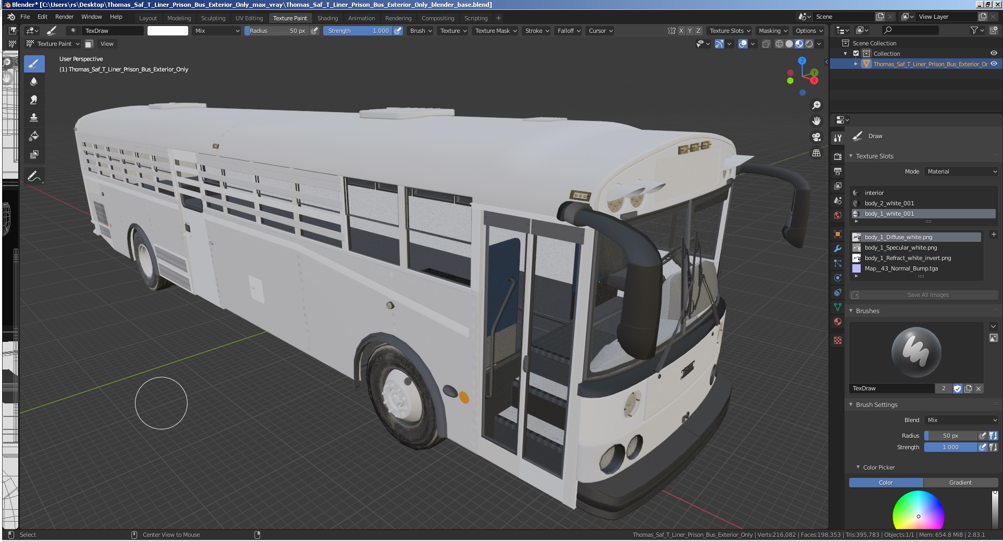
Task: Select the Draw brush tool
Action: (x=34, y=64)
